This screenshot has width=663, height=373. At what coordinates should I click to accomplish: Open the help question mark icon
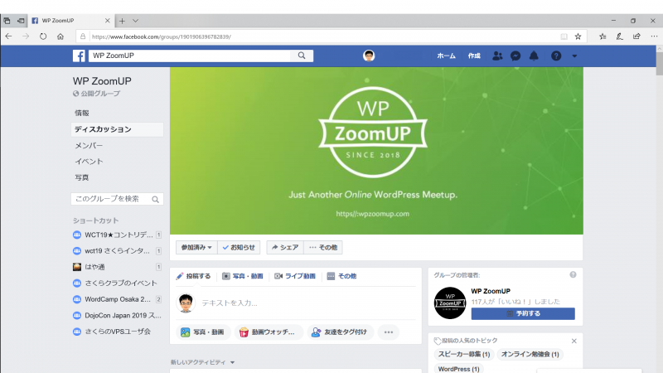(556, 56)
